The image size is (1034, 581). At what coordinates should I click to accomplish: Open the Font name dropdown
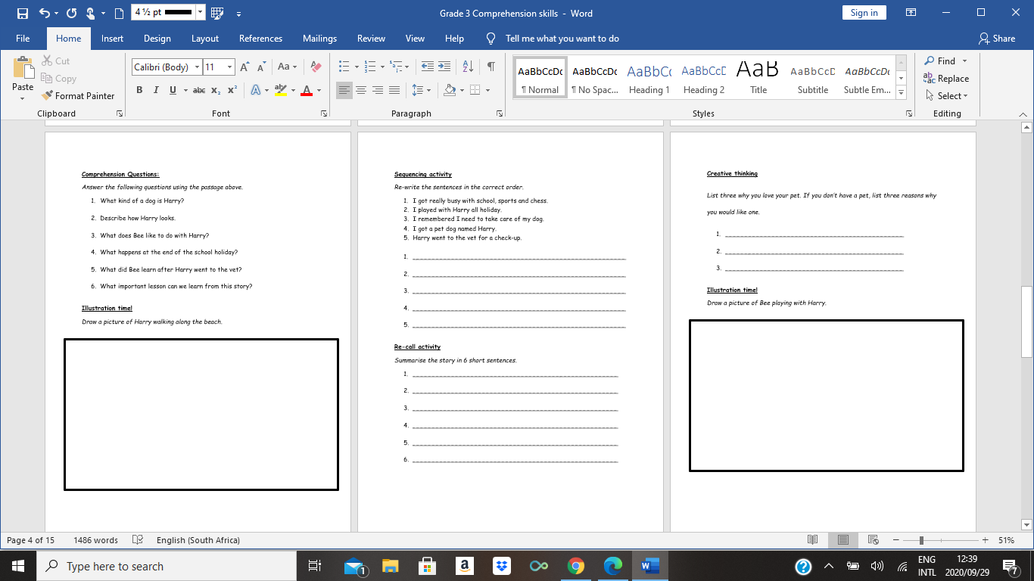(x=198, y=67)
